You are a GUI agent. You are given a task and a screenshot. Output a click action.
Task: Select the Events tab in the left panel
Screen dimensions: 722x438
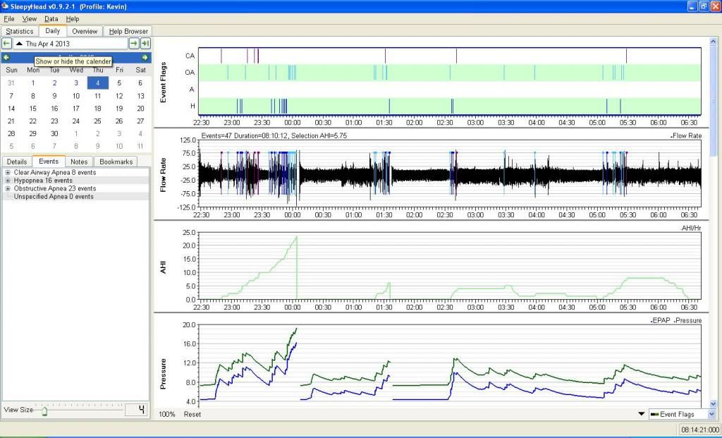tap(49, 162)
